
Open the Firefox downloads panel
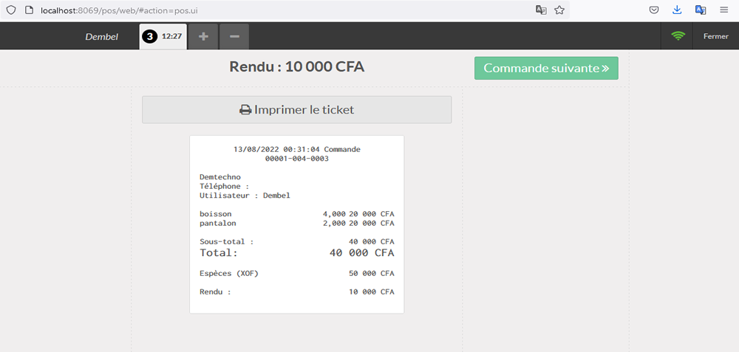coord(677,10)
